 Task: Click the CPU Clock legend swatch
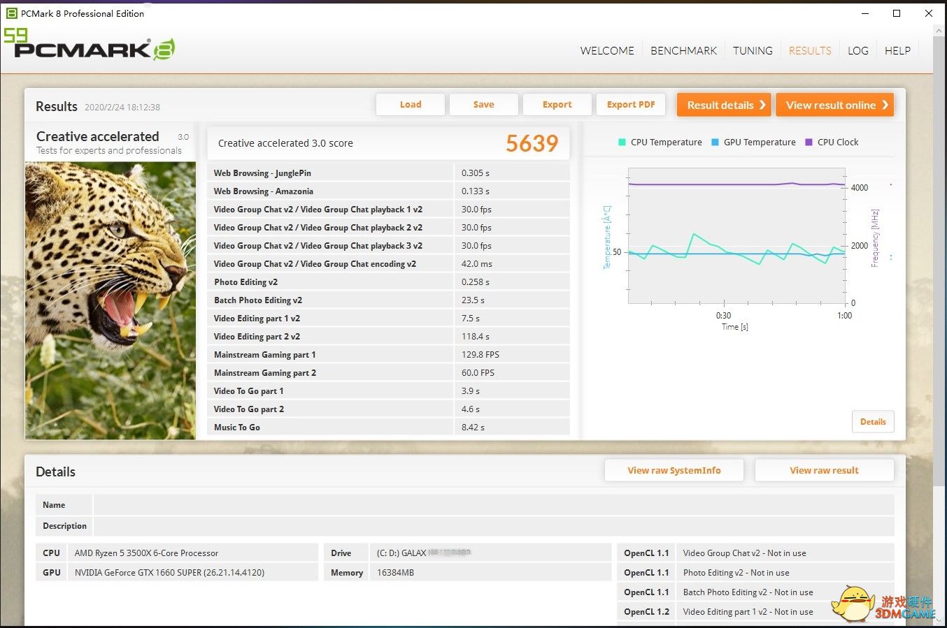(809, 142)
